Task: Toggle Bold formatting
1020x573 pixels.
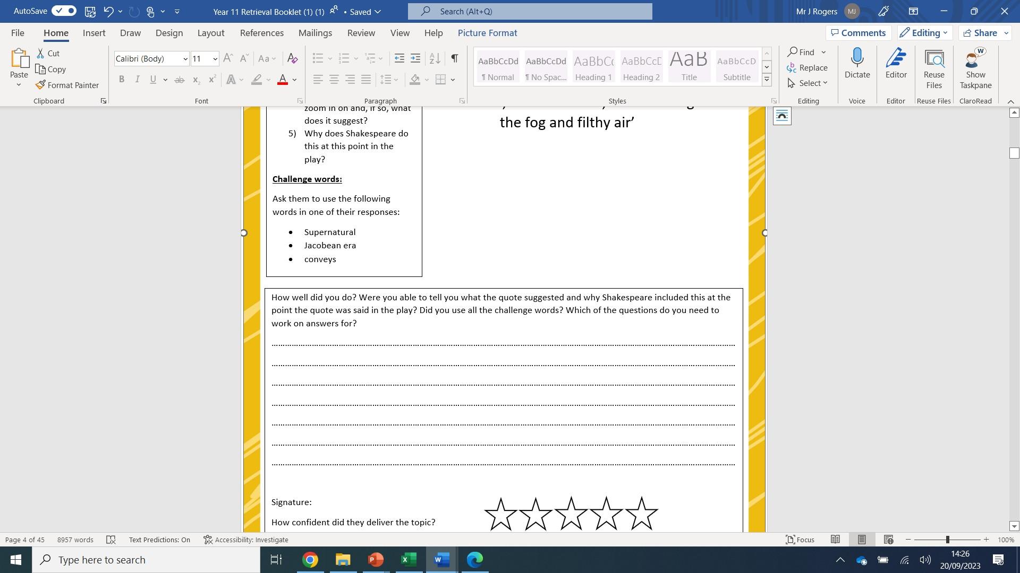Action: point(122,80)
